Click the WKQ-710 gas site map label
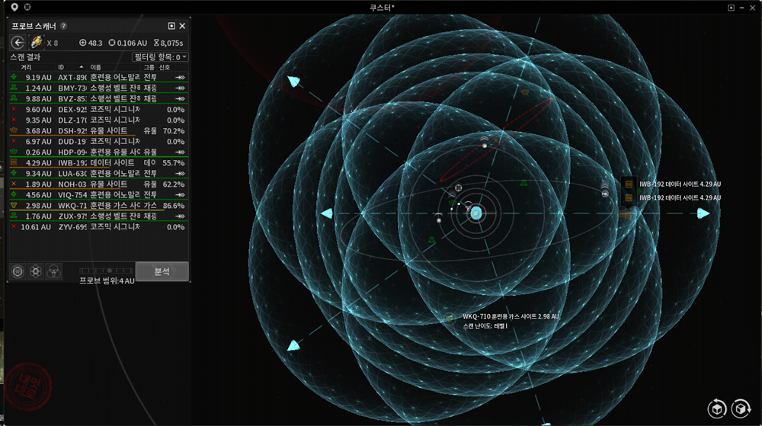 511,316
